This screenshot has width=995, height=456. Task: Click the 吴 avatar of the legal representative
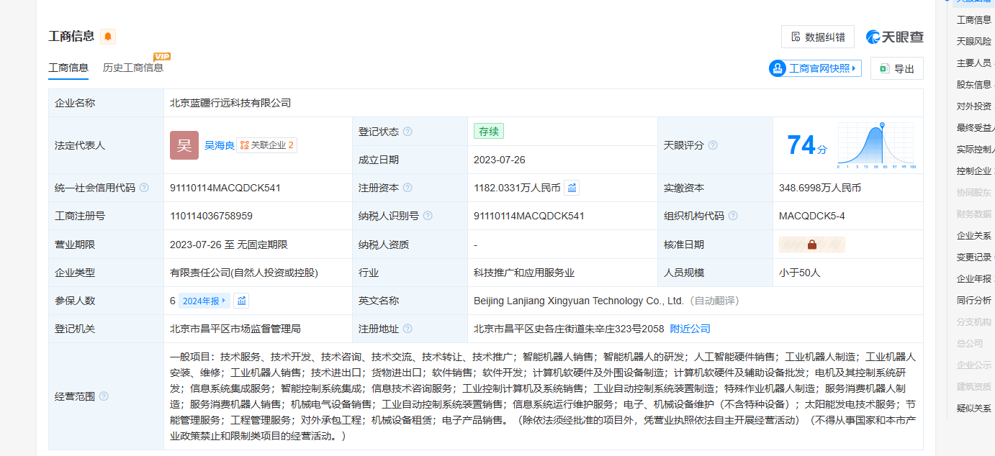click(184, 145)
